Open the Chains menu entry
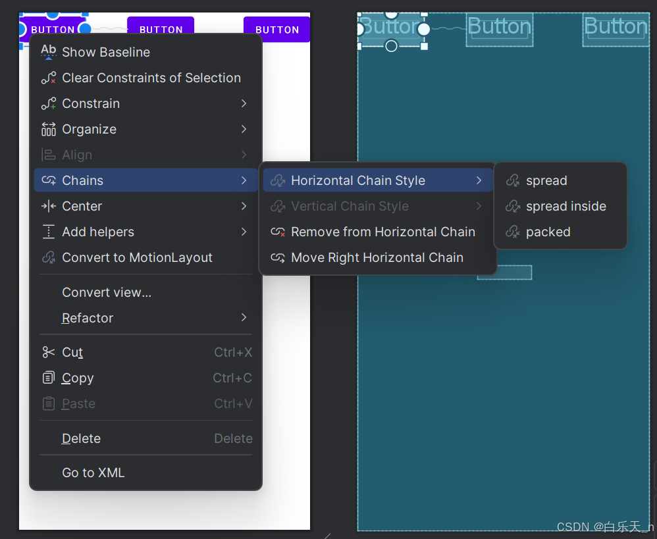The height and width of the screenshot is (539, 657). [145, 180]
